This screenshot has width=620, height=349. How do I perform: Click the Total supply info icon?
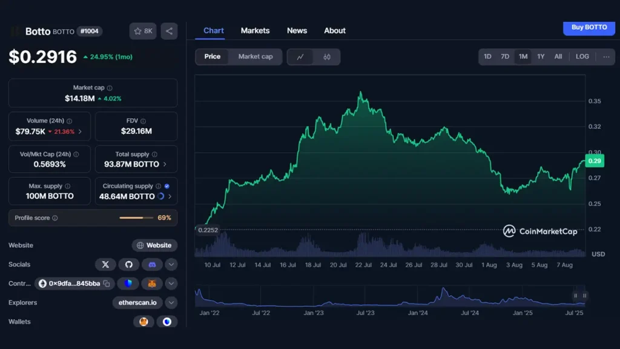tap(154, 155)
